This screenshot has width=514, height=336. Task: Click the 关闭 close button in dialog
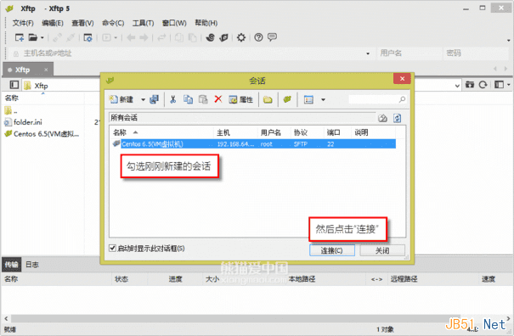382,250
